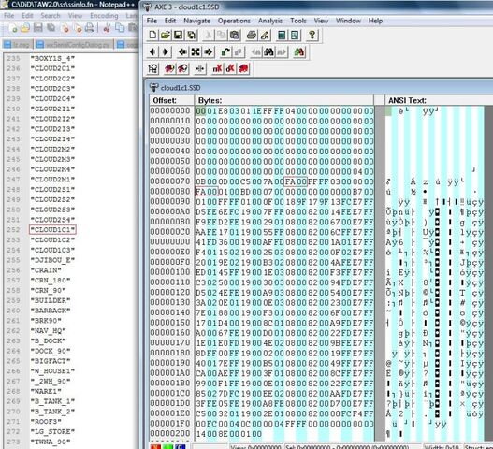Switch to the wxSerialConfigDialog tab in Notepad++
Screen dimensions: 493x449
pyautogui.click(x=74, y=45)
